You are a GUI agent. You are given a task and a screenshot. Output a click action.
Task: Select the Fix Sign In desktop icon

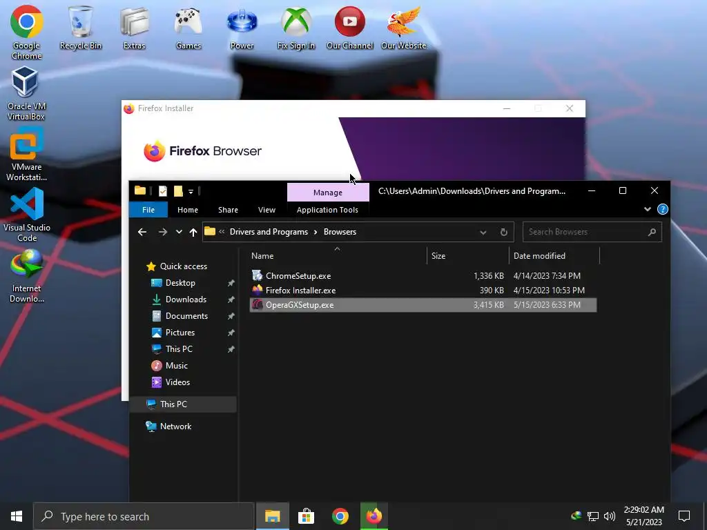click(x=296, y=28)
